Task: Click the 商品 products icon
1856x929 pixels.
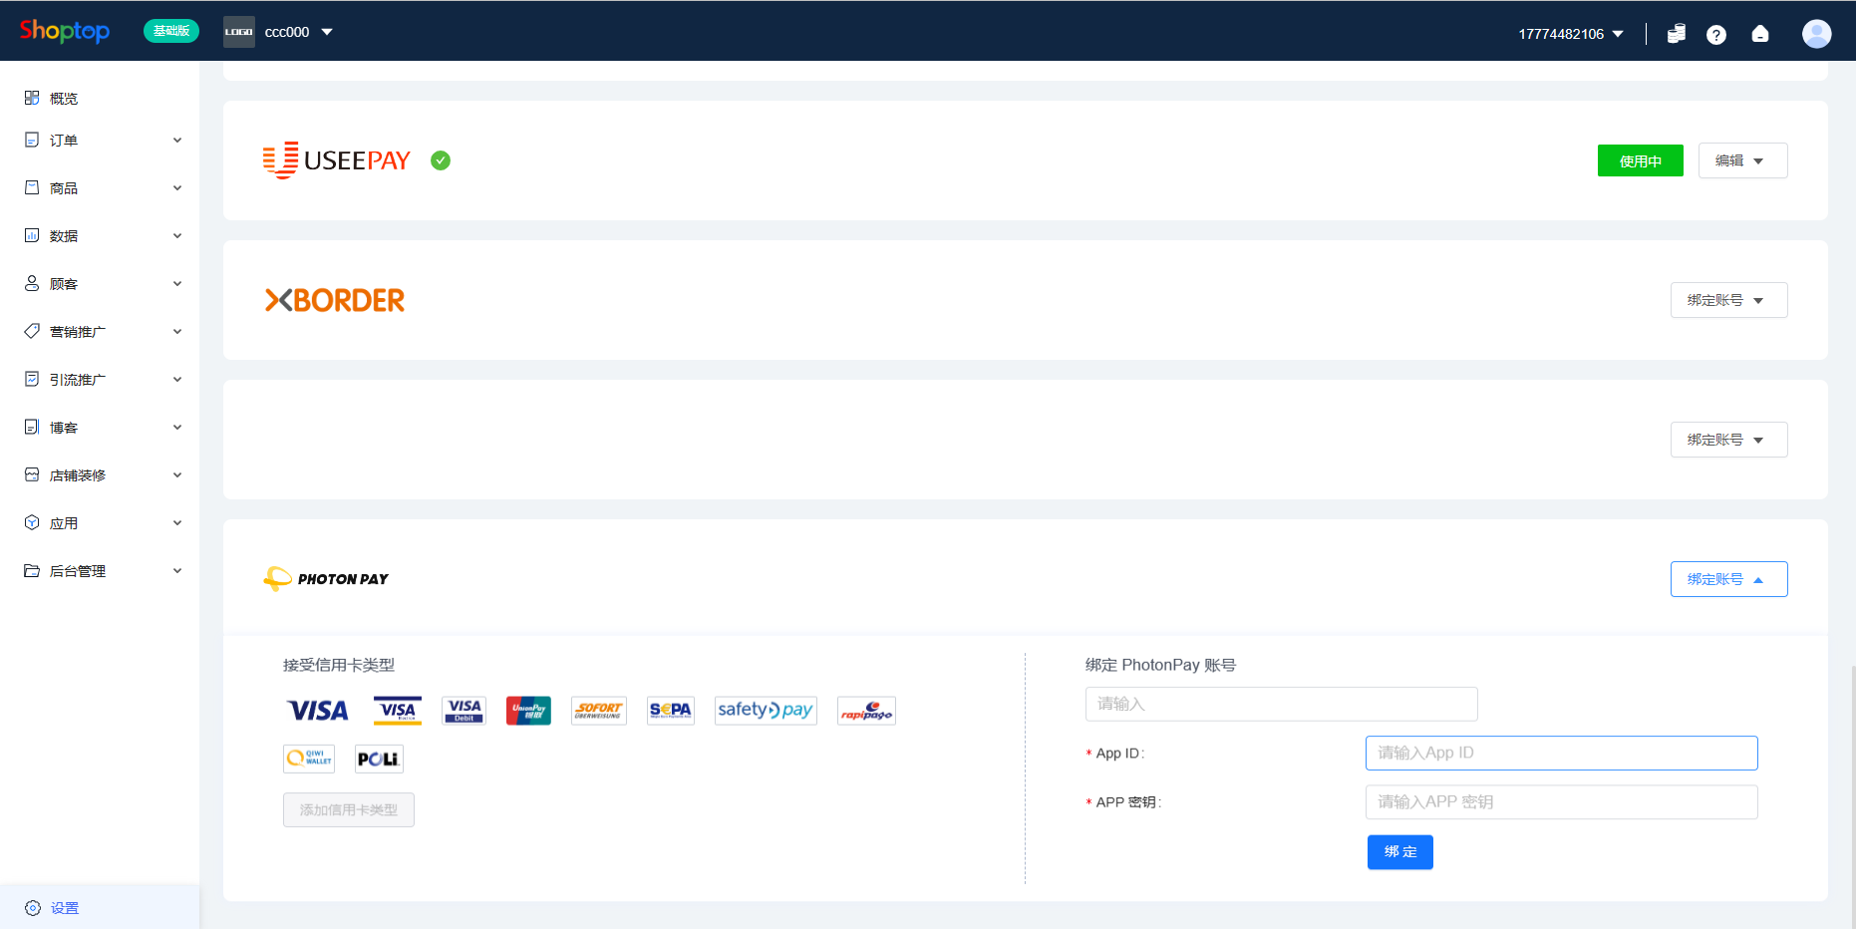Action: click(x=32, y=187)
